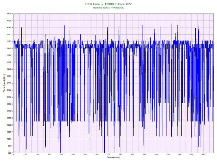Click the 480 seconds tick label
217x163 pixels.
tap(156, 155)
